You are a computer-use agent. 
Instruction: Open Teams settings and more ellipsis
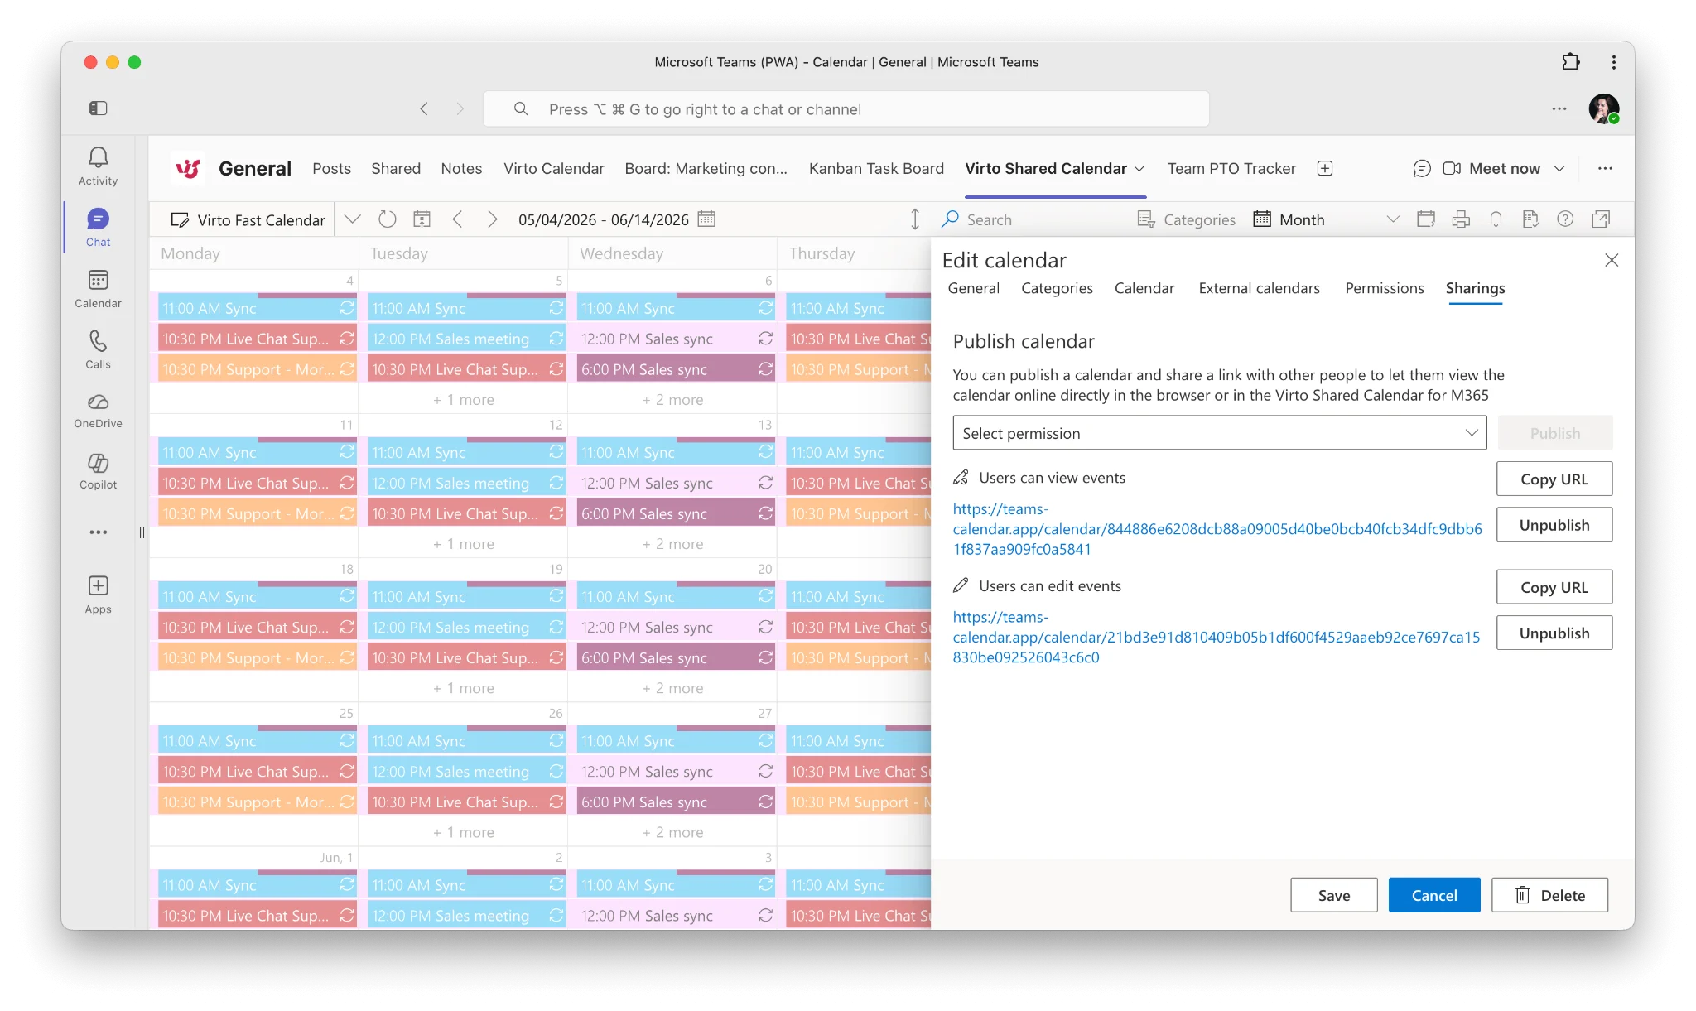(x=1559, y=108)
